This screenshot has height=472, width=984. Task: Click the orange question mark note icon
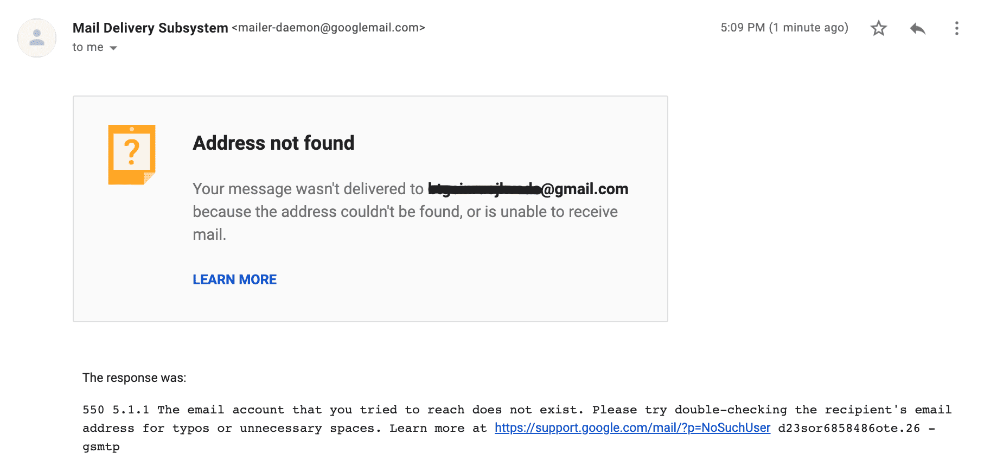[x=132, y=155]
